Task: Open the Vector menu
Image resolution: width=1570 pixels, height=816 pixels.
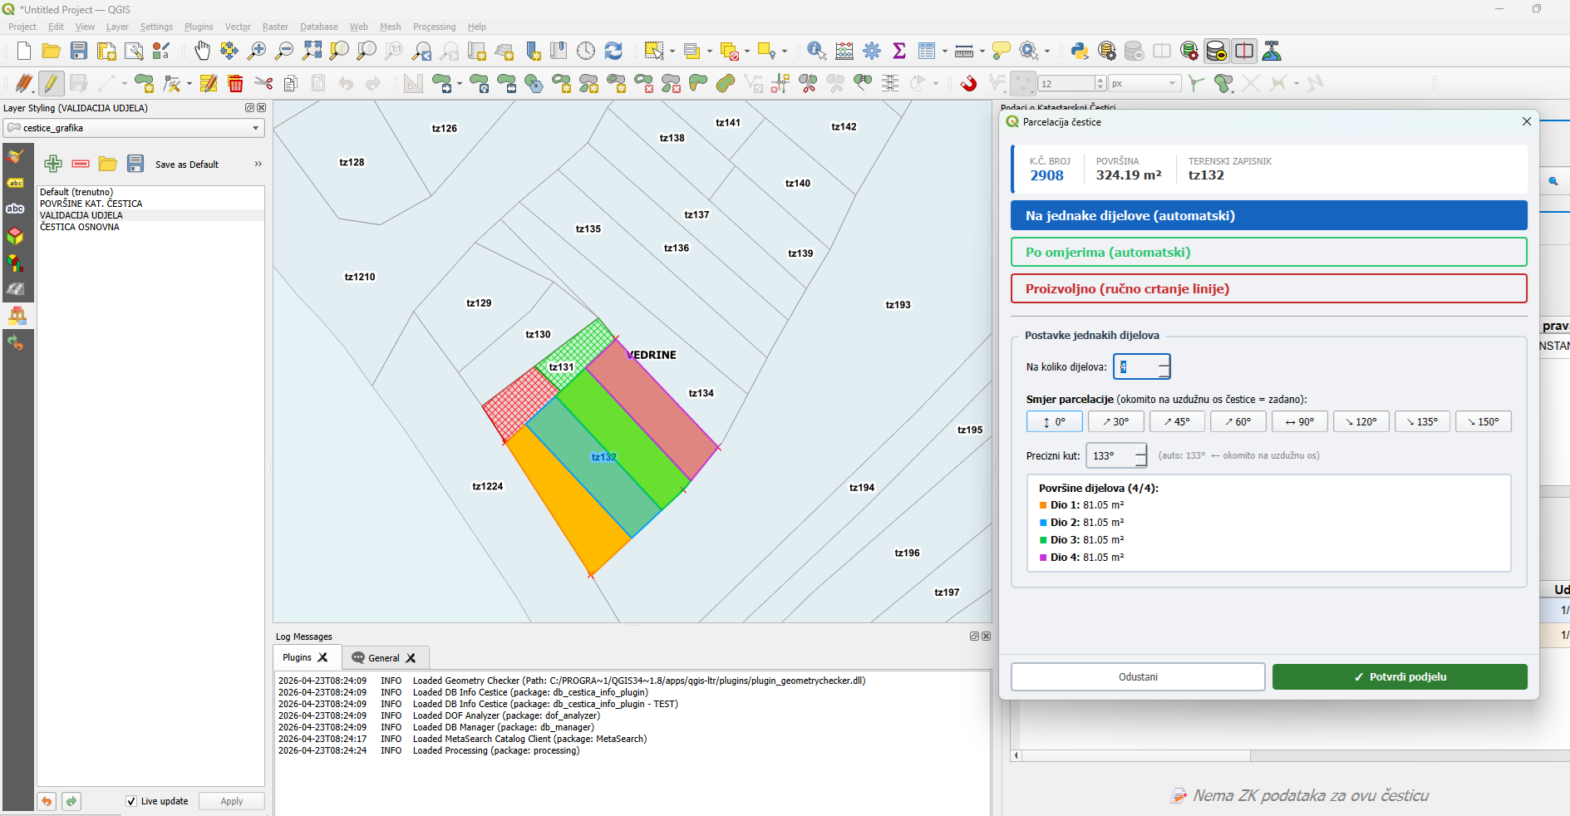Action: click(x=238, y=27)
